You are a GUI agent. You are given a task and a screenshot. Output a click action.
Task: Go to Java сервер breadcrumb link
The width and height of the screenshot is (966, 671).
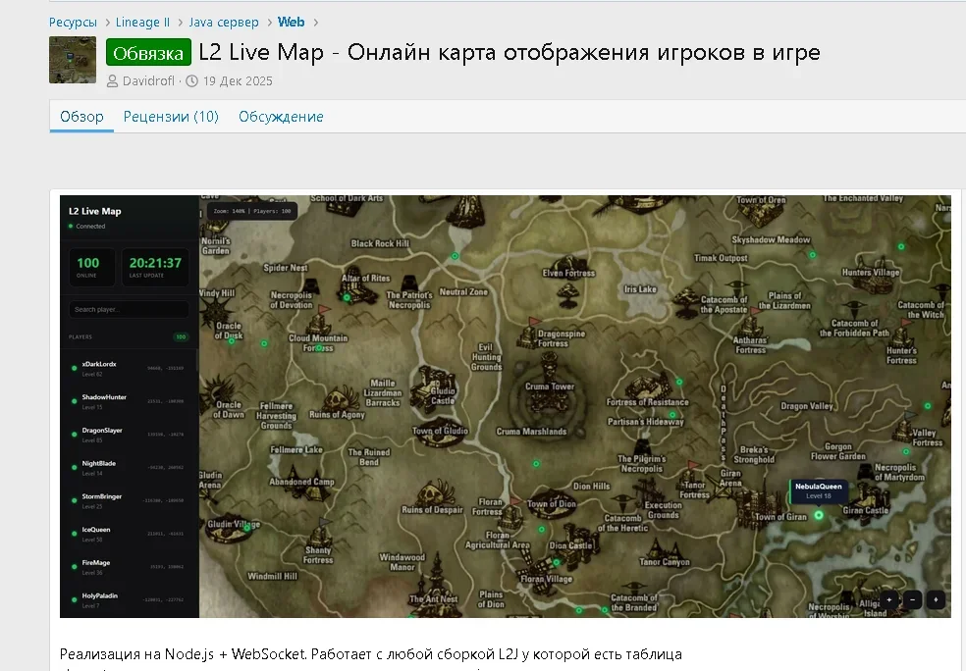click(x=224, y=23)
